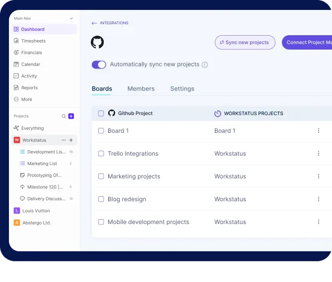Search projects with the magnifier icon
The width and height of the screenshot is (332, 282).
64,116
